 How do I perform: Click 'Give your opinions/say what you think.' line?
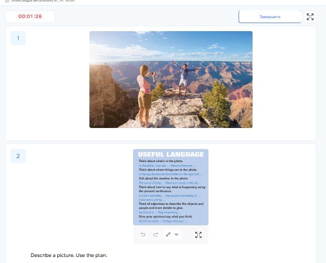(165, 216)
